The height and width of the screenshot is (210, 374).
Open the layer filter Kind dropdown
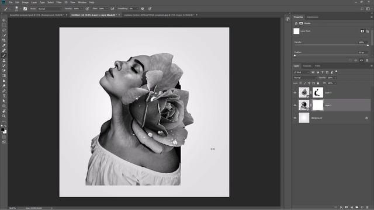302,72
